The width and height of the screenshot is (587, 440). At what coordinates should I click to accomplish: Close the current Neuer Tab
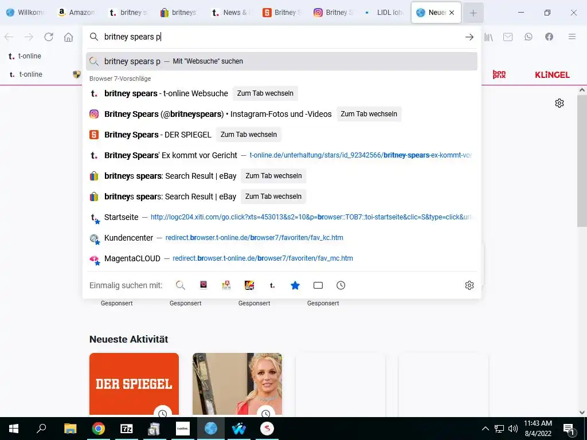[x=452, y=13]
